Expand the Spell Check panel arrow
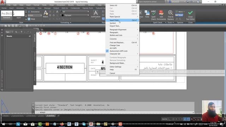Image resolution: width=226 pixels, height=127 pixels. (x=166, y=23)
